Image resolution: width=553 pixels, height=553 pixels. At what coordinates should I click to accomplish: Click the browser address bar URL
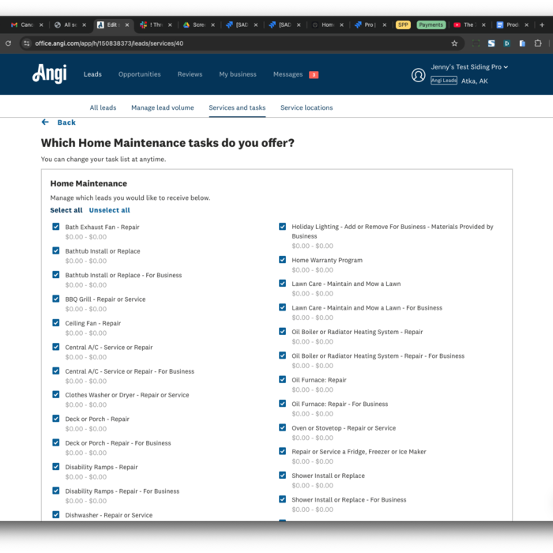tap(111, 43)
